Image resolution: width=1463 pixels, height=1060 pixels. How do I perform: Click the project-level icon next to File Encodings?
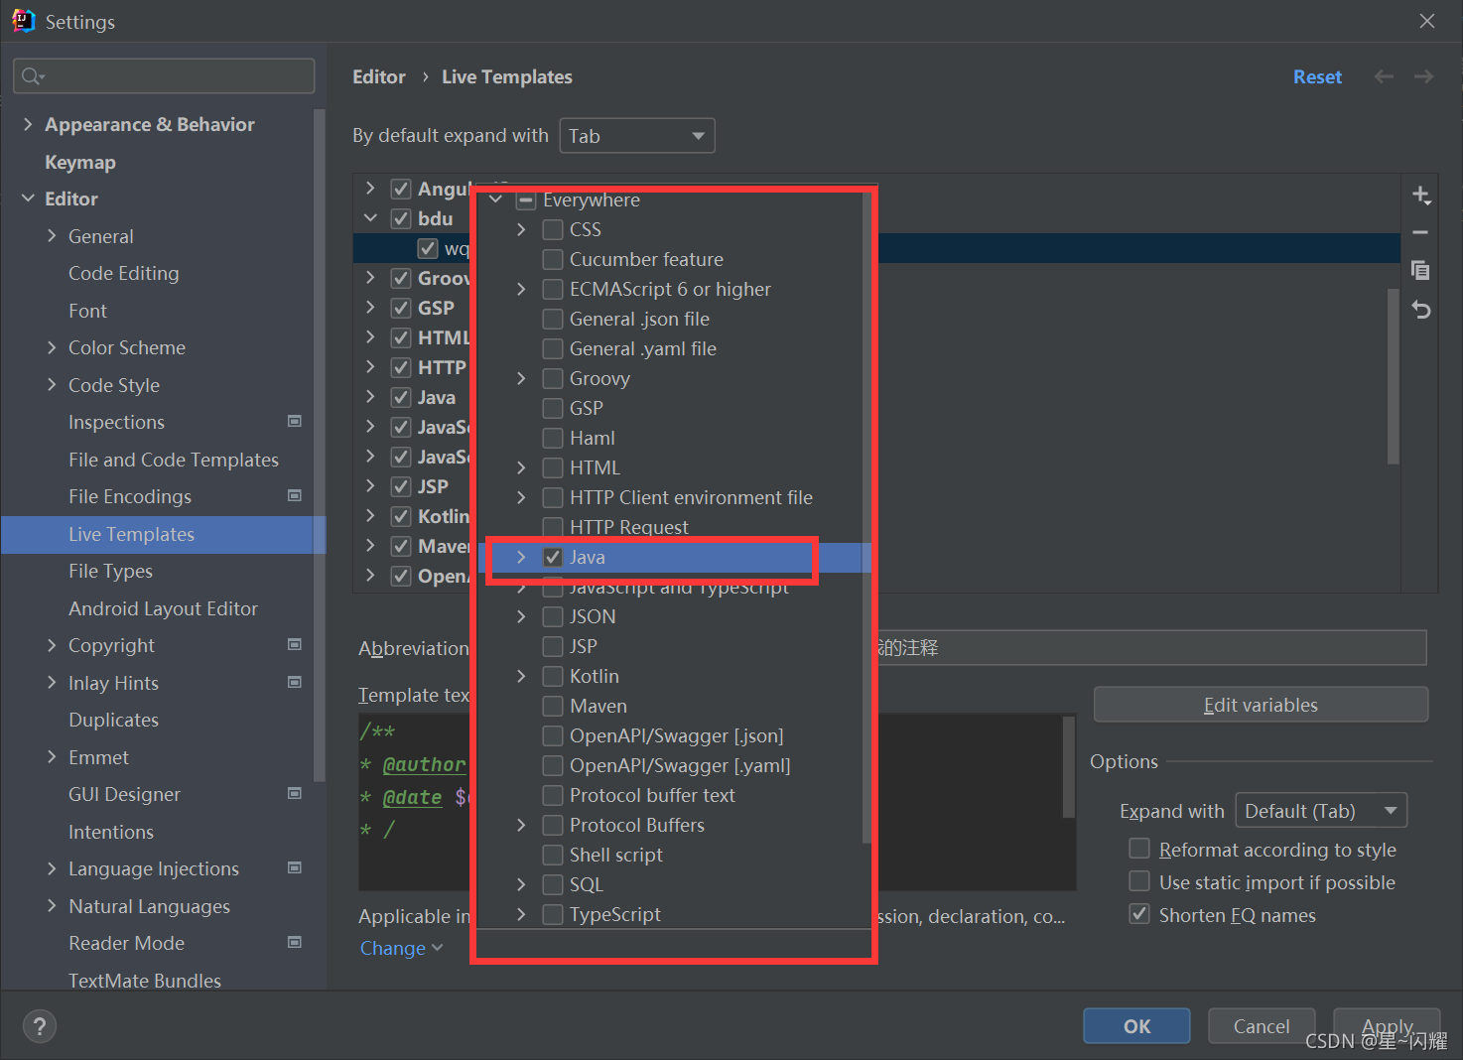point(295,495)
